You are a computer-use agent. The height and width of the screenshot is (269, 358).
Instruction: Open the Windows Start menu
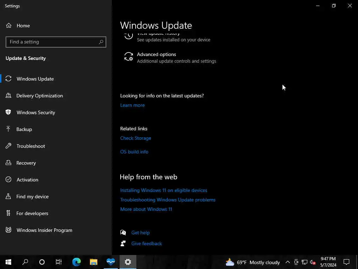8,262
